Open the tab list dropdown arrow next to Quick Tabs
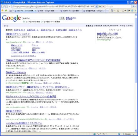This screenshot has height=136, width=138. click(13, 11)
